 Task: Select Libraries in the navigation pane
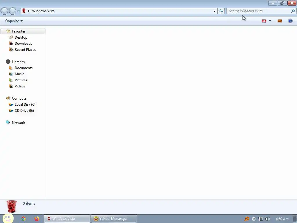click(x=18, y=62)
